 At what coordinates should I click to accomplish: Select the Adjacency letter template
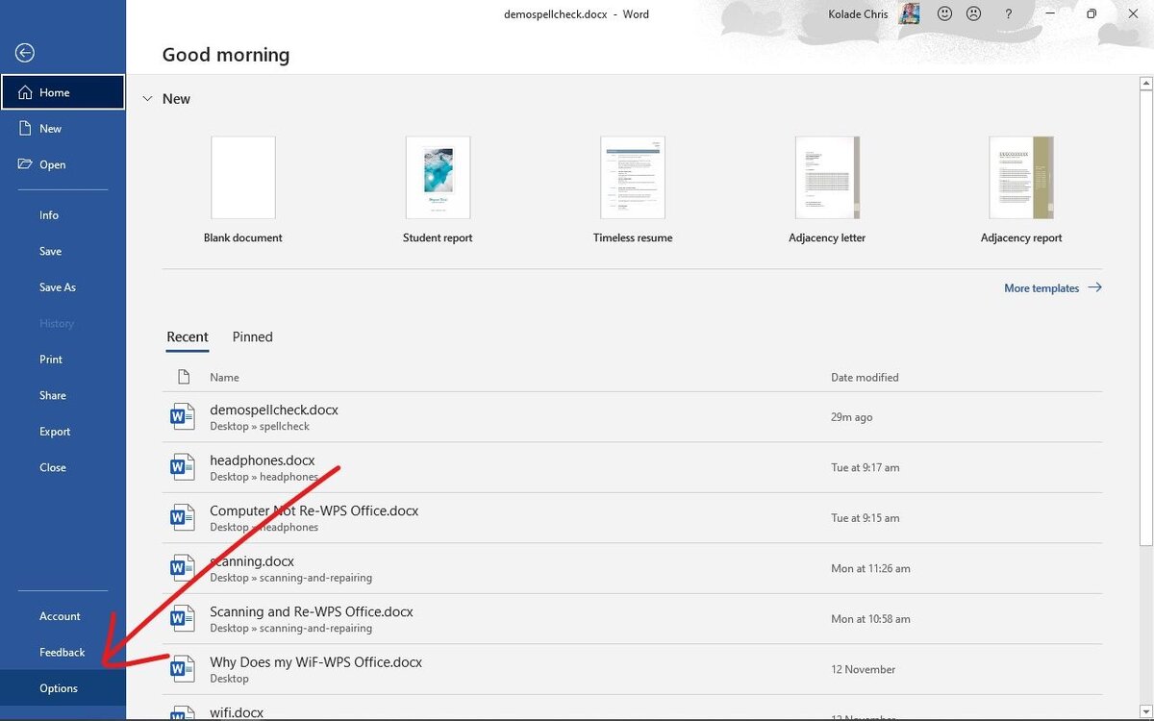coord(827,190)
